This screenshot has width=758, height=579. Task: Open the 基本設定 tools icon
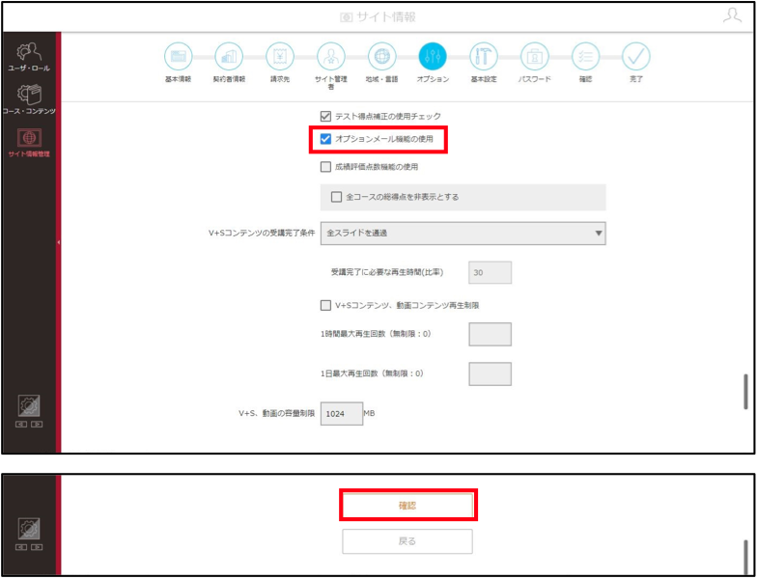pos(484,57)
